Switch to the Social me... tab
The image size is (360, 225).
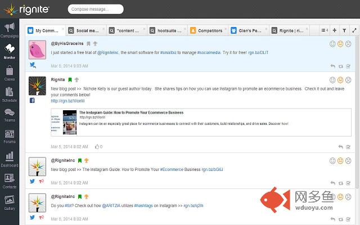[x=86, y=30]
